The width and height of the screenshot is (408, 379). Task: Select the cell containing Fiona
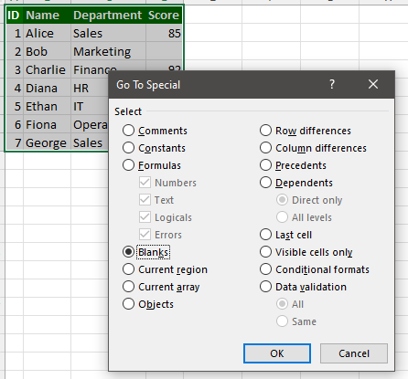[x=48, y=124]
